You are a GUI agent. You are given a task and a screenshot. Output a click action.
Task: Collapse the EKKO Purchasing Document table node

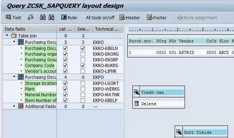(x=14, y=42)
